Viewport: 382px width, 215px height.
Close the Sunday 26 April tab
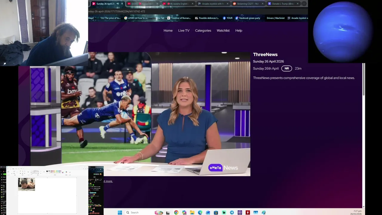click(x=122, y=4)
